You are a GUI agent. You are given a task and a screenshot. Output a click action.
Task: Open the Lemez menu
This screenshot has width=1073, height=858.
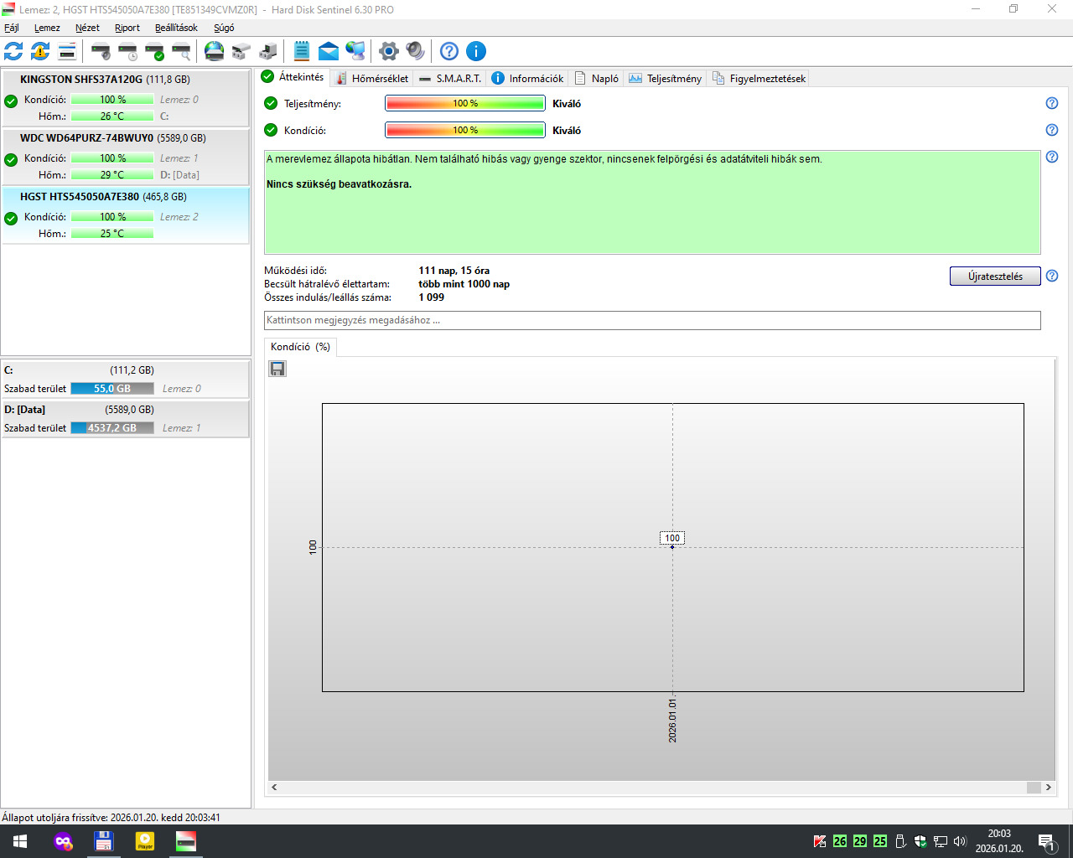tap(47, 28)
